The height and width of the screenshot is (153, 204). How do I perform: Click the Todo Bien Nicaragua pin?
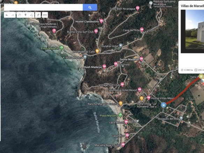138,8
